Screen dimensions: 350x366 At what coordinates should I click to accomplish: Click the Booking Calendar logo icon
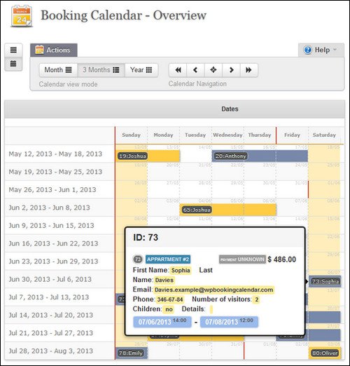coord(21,16)
